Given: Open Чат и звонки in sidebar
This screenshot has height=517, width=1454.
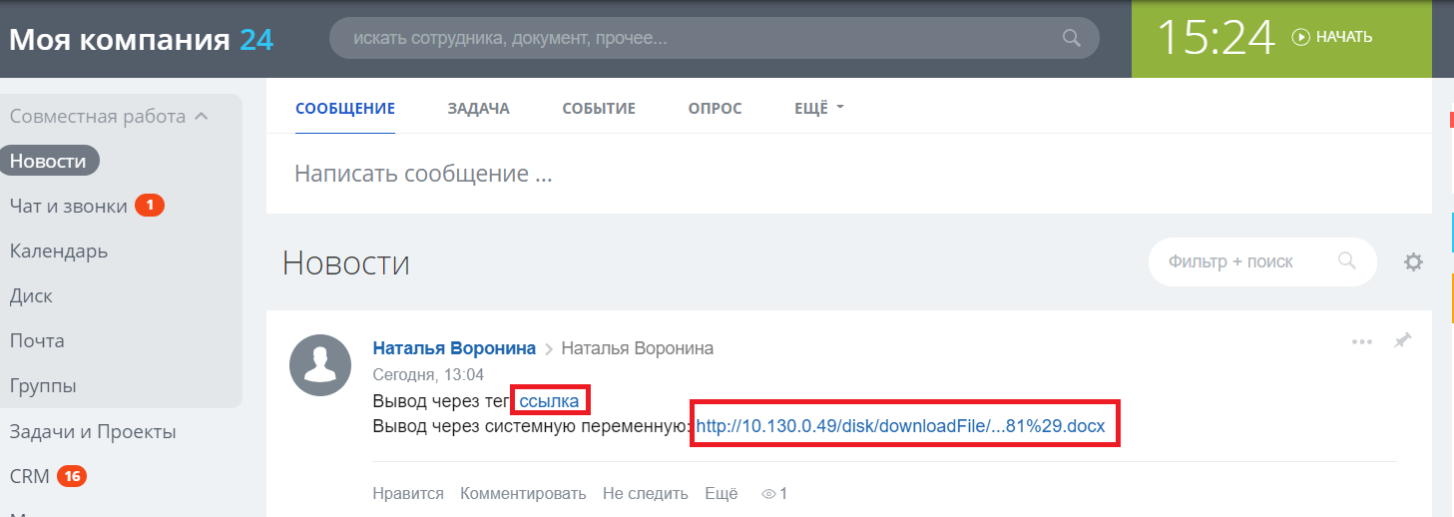Looking at the screenshot, I should click(x=68, y=206).
